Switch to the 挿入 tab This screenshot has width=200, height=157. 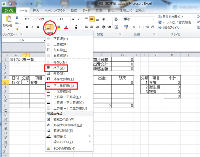point(36,11)
